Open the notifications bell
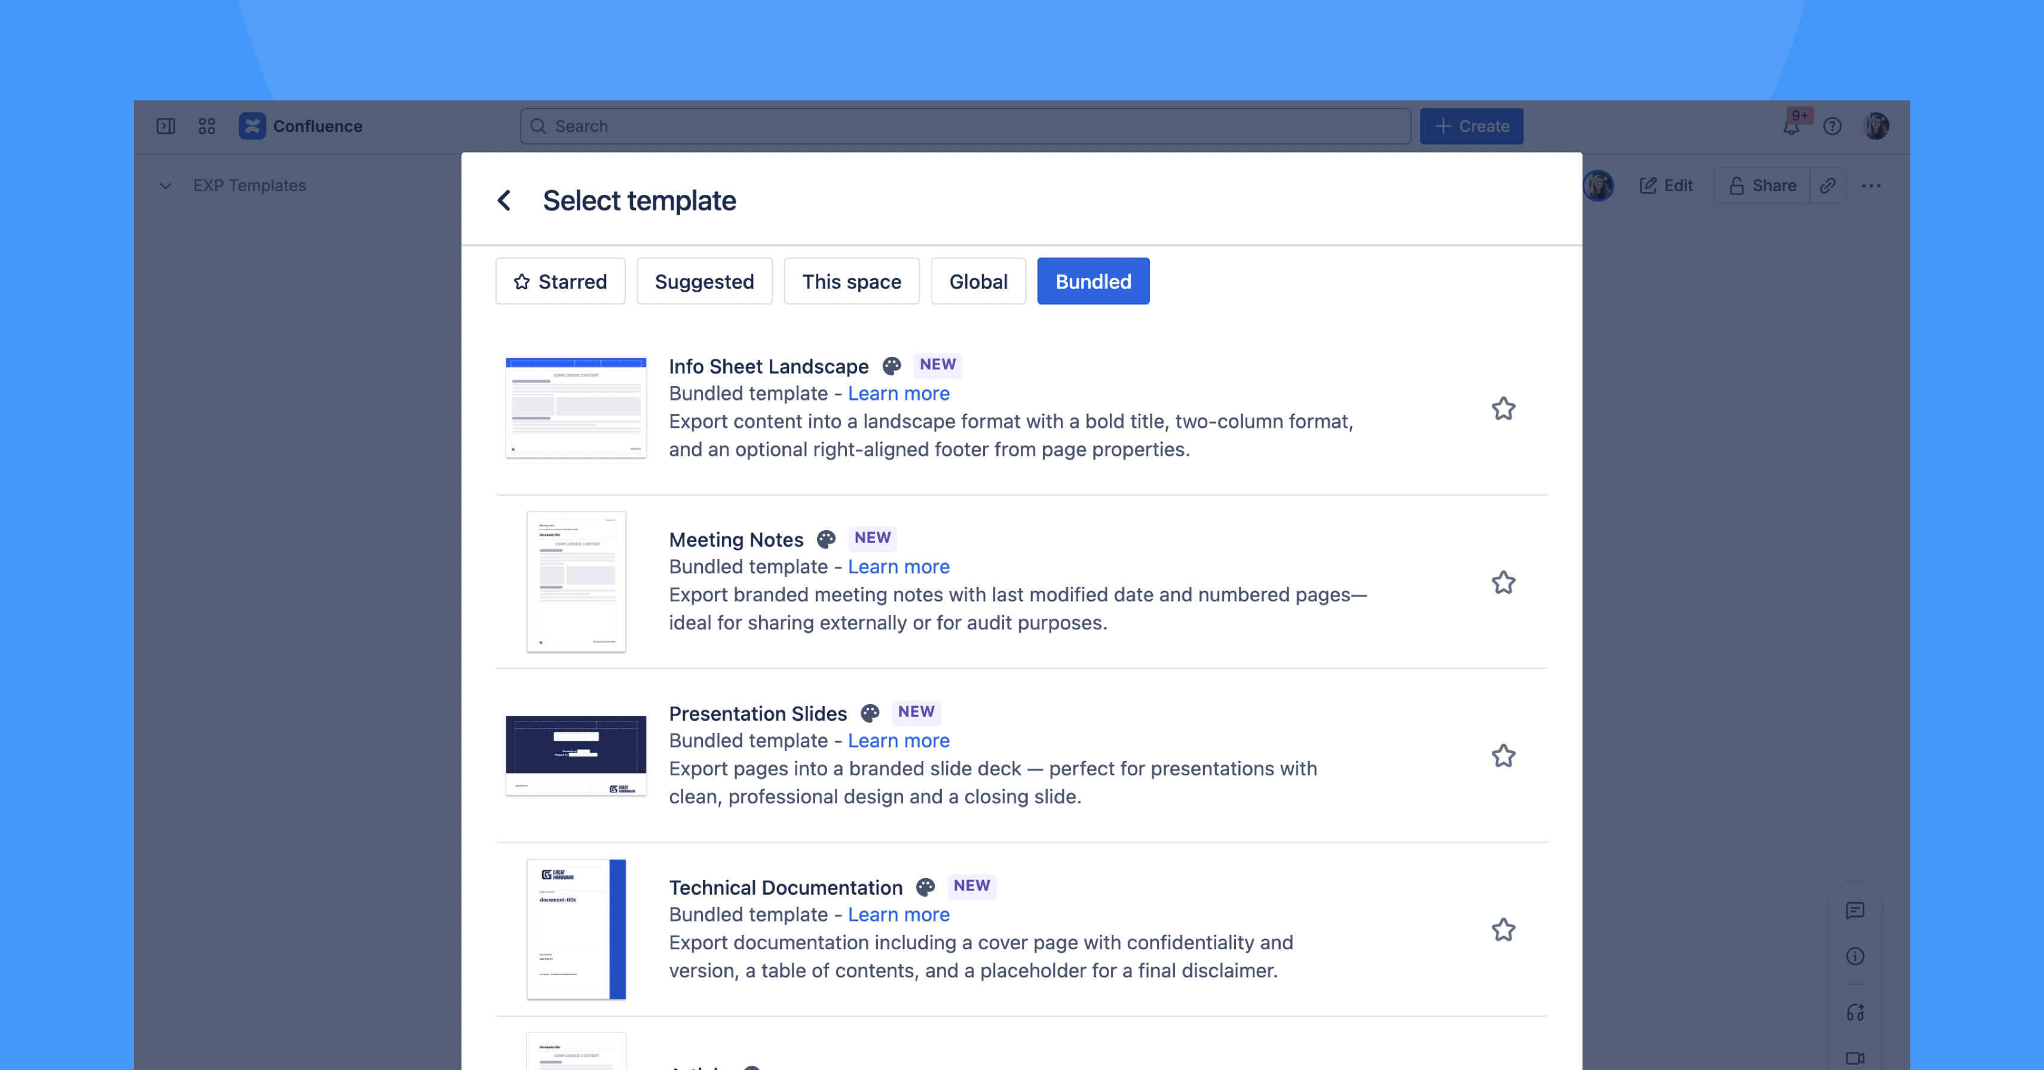 (1791, 127)
